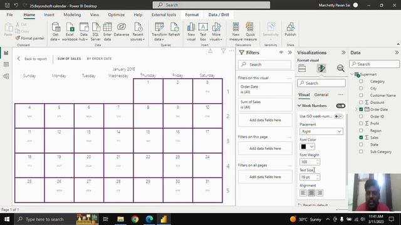Click Transform data icon
This screenshot has height=225, width=401.
[159, 32]
